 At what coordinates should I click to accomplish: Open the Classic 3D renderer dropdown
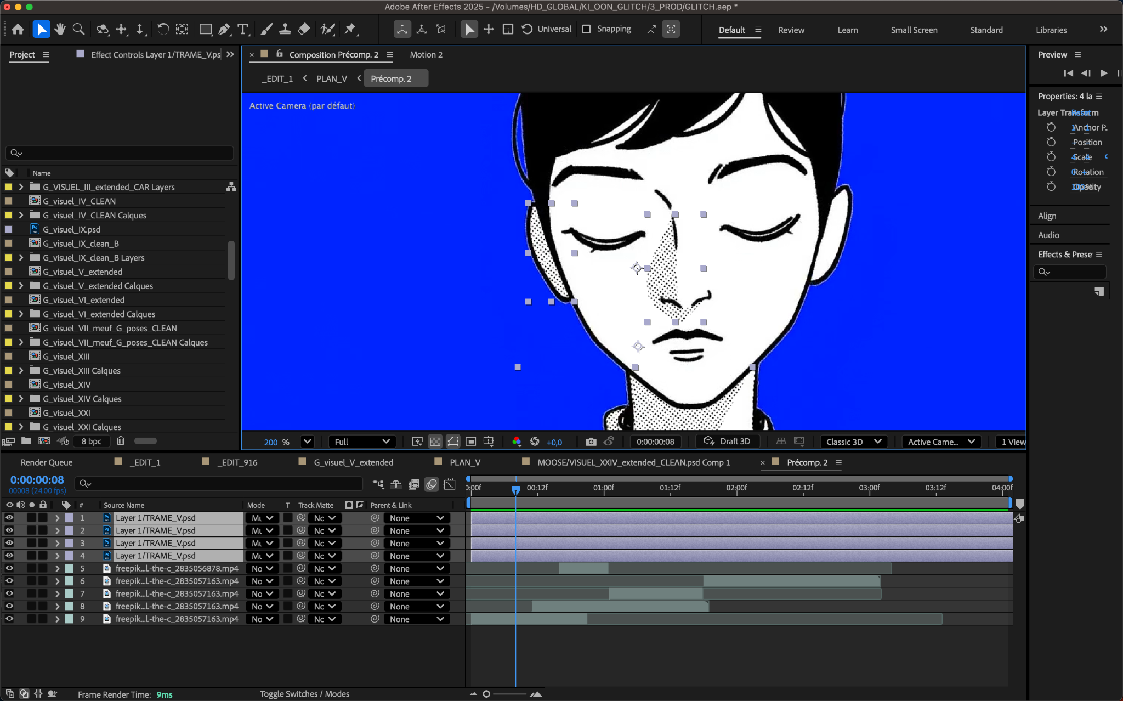(854, 442)
